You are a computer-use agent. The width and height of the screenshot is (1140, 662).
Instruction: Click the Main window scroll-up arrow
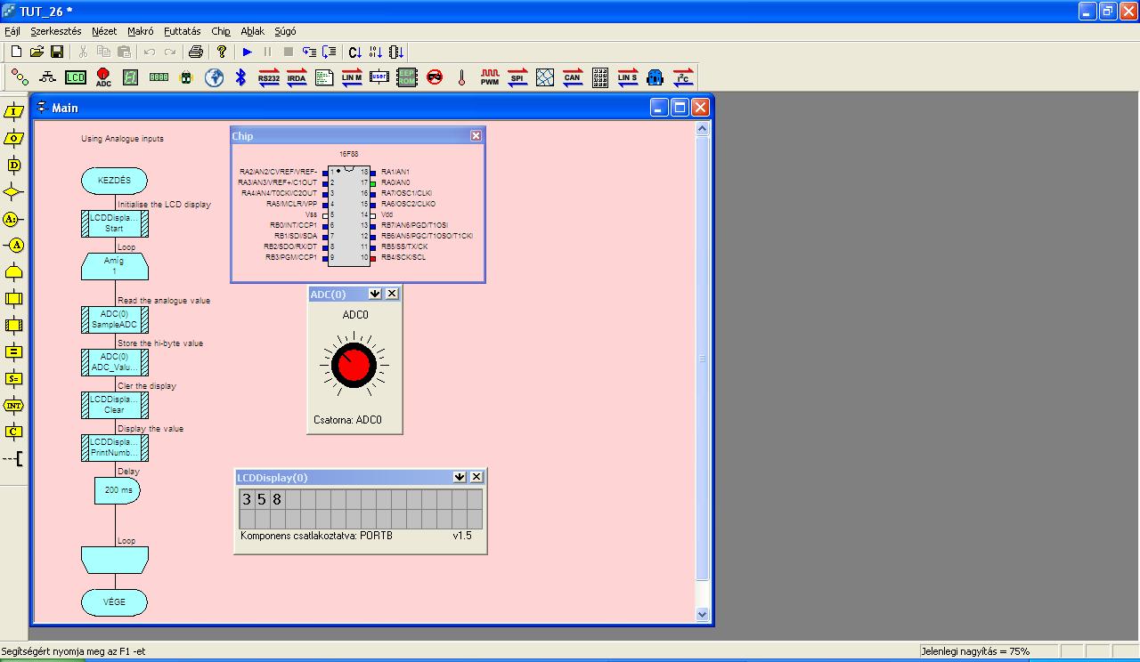(x=702, y=129)
